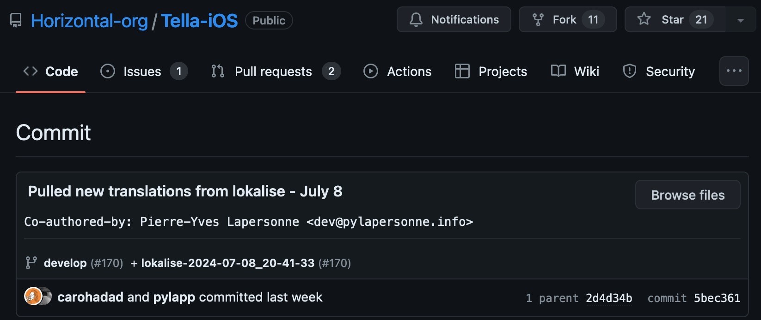Click the committer avatars
Image resolution: width=761 pixels, height=320 pixels.
(x=38, y=296)
